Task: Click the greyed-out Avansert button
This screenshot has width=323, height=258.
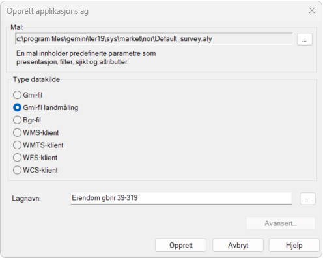Action: (281, 223)
